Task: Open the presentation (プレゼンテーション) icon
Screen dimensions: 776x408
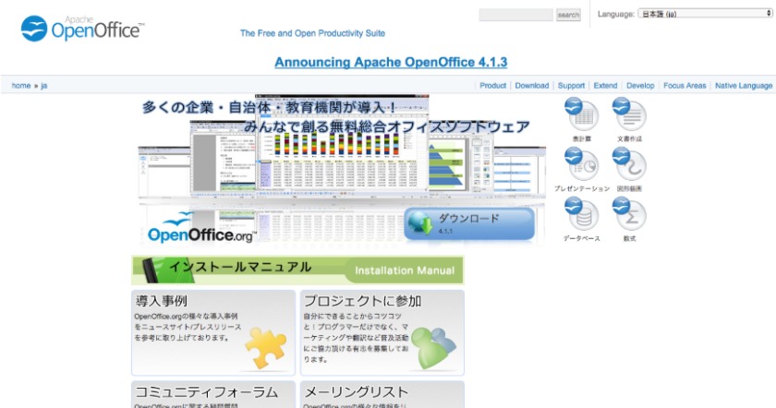Action: click(x=581, y=164)
